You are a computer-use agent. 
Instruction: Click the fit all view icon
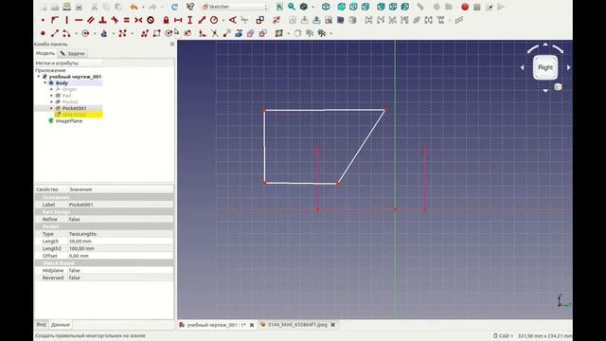pos(279,7)
